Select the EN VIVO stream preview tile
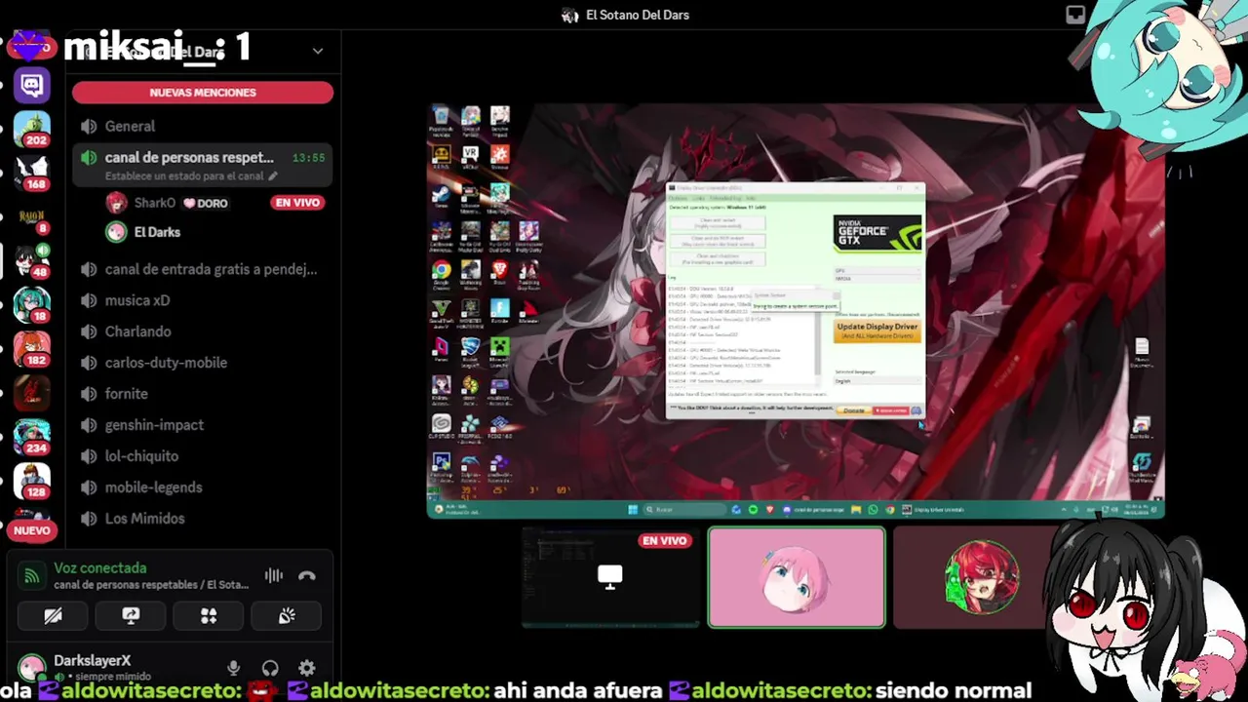The width and height of the screenshot is (1248, 702). point(610,577)
